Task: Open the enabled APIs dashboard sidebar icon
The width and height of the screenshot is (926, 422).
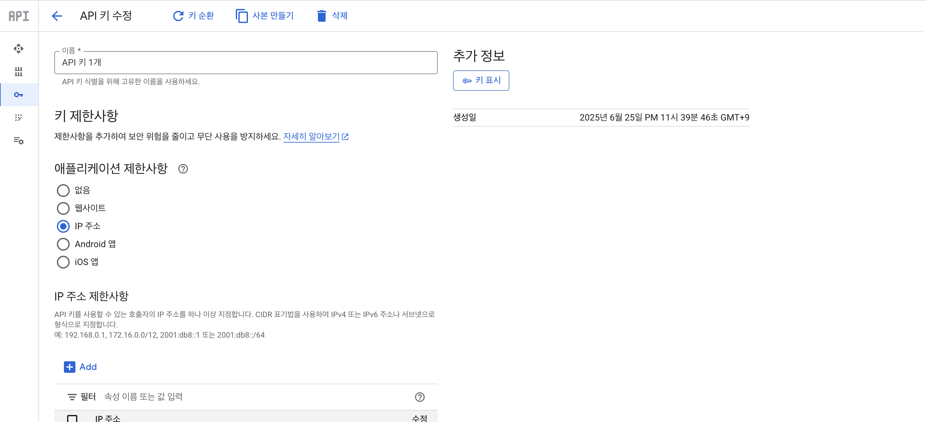Action: tap(19, 49)
